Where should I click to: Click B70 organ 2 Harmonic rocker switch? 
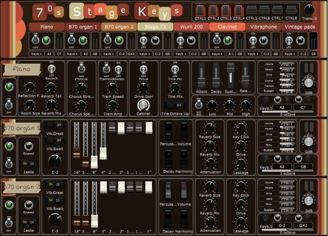click(184, 219)
